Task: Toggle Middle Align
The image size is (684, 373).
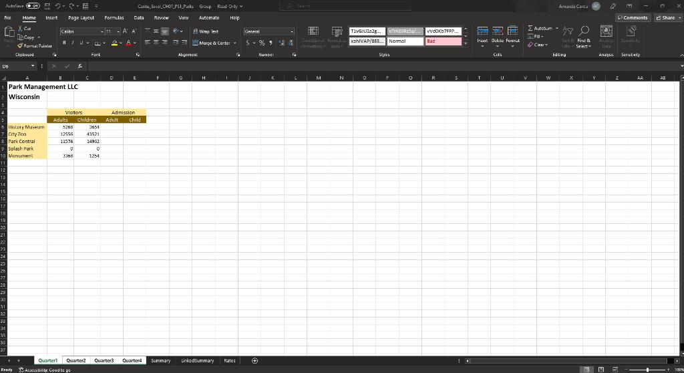Action: click(x=156, y=31)
